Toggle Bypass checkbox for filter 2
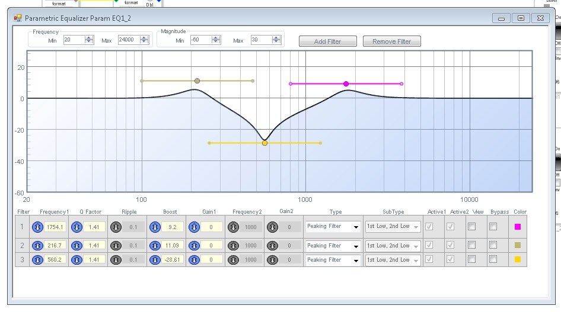The image size is (561, 312). [493, 245]
